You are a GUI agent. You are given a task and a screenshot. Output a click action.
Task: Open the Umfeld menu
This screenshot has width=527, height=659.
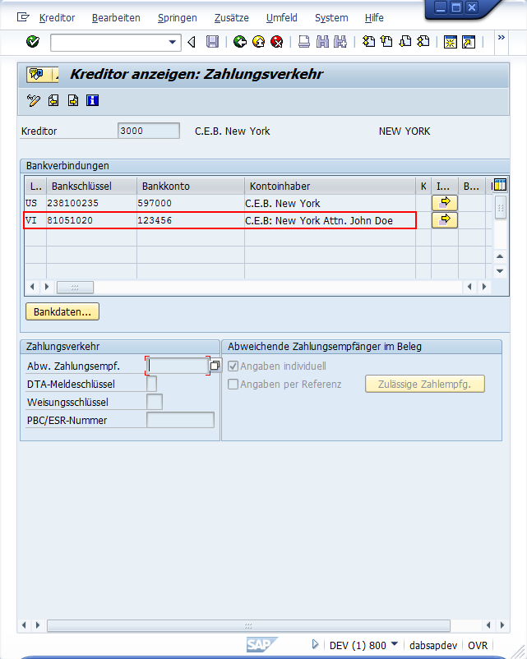pyautogui.click(x=282, y=18)
